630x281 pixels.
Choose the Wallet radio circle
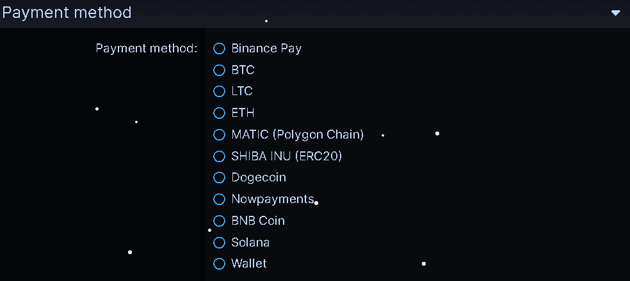pyautogui.click(x=220, y=264)
